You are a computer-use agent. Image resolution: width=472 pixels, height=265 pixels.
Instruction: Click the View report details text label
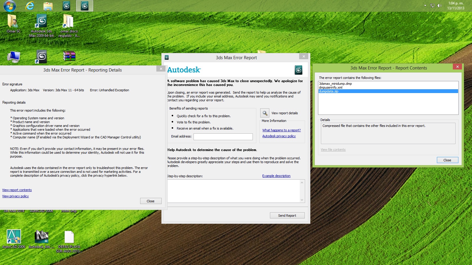[x=284, y=113]
